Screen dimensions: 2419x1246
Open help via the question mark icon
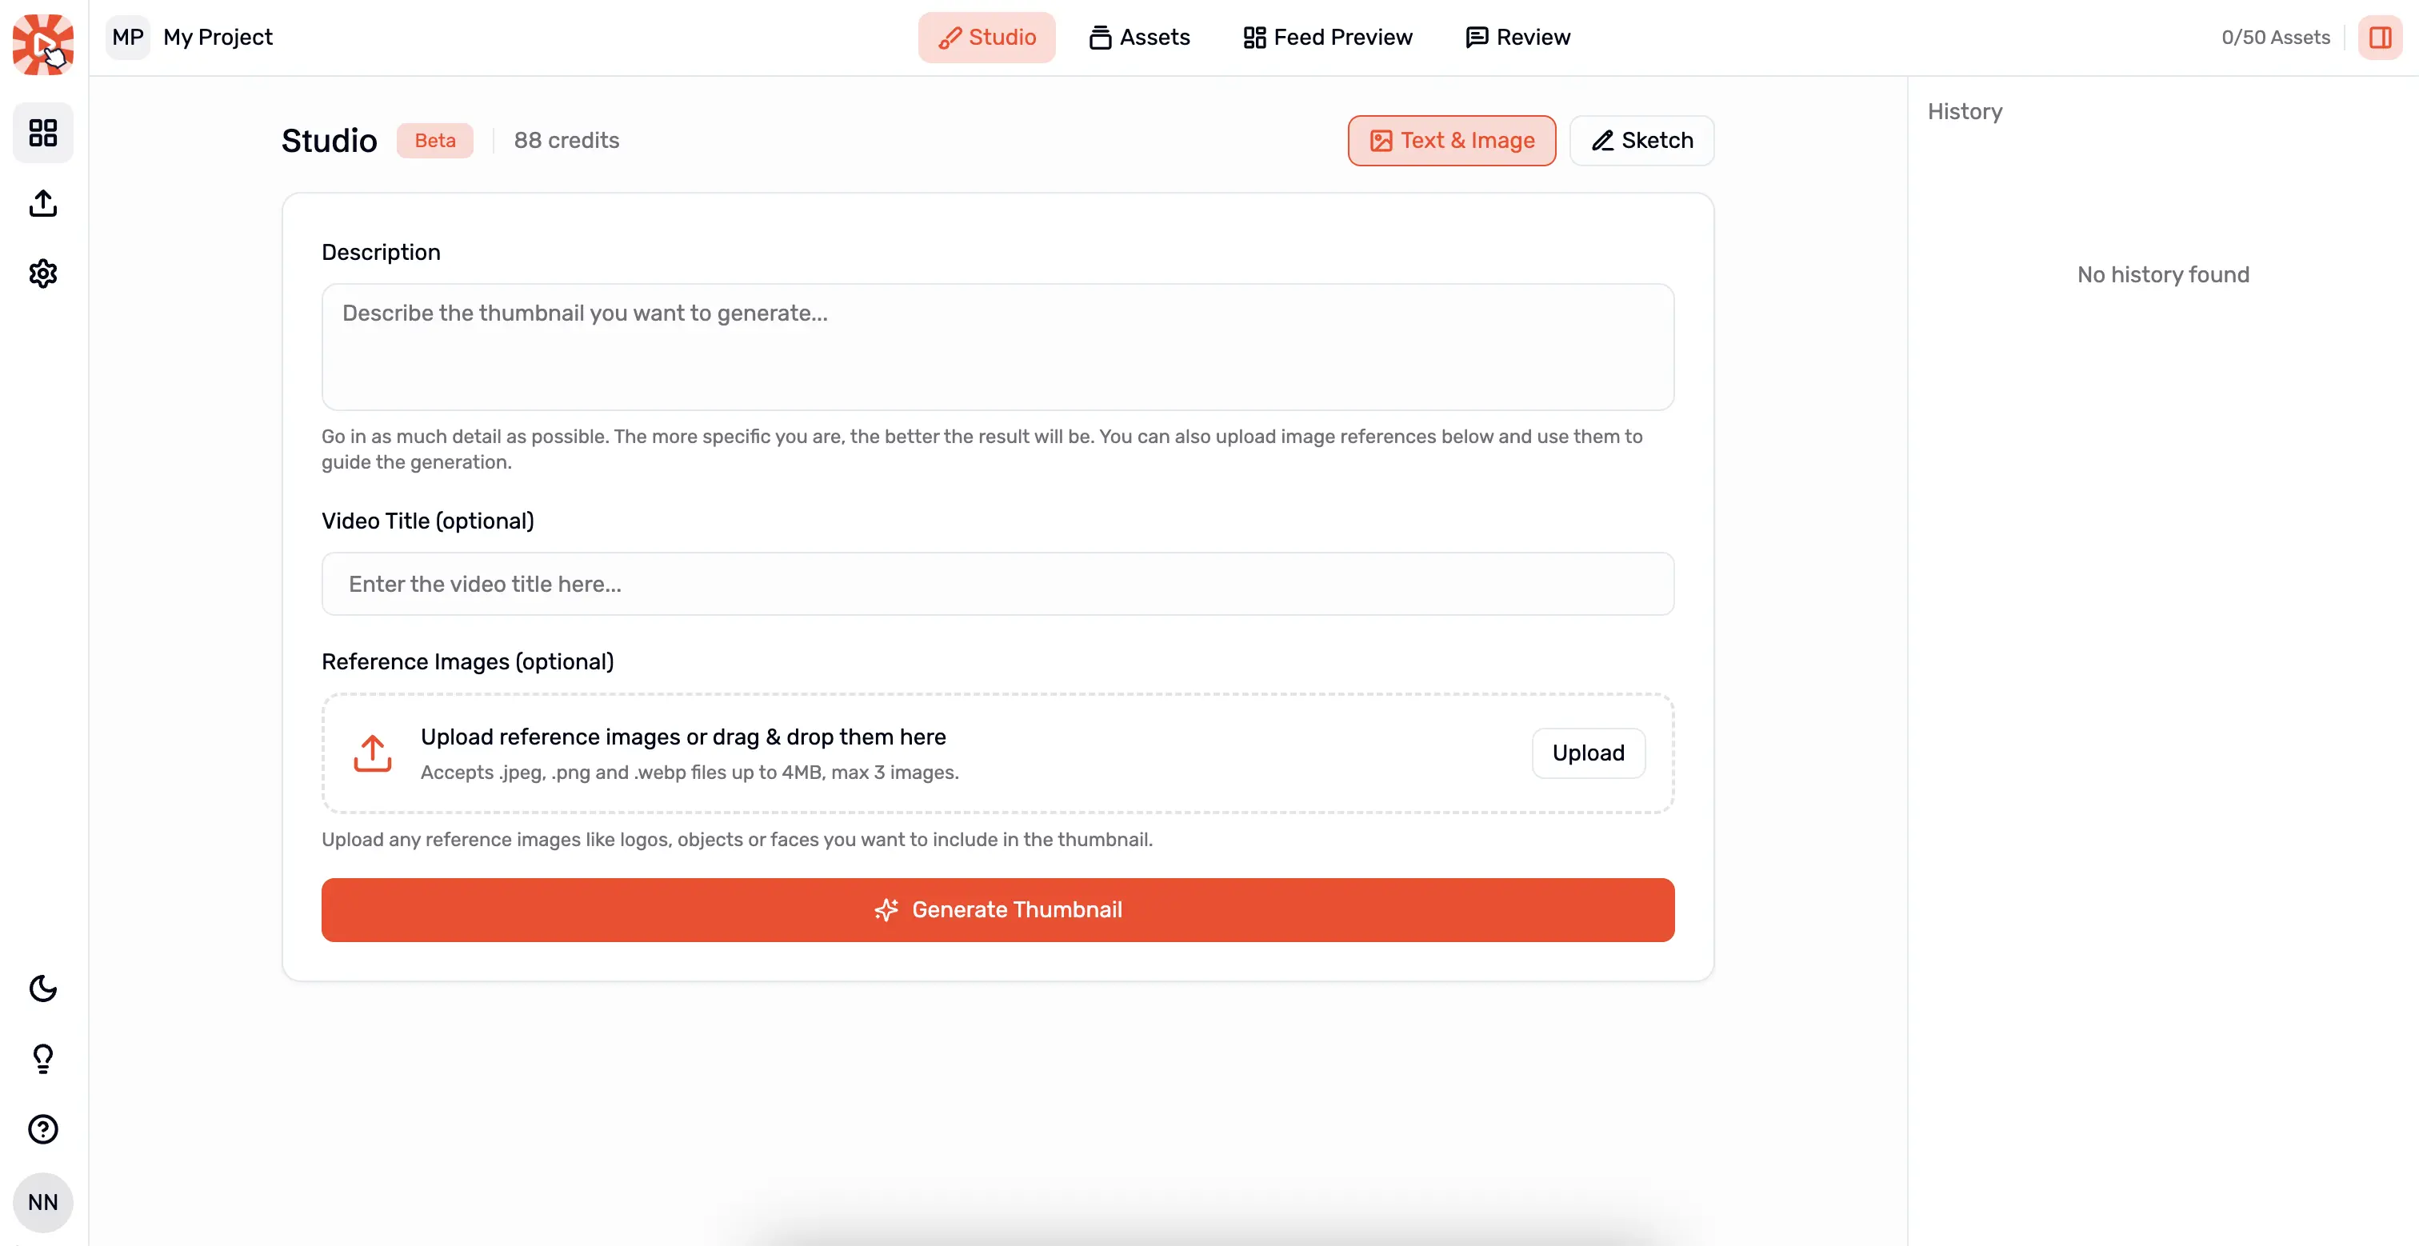(43, 1128)
